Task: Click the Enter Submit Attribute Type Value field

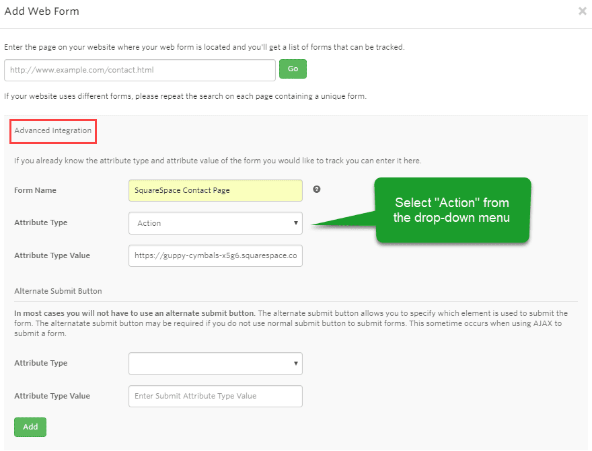Action: (215, 396)
